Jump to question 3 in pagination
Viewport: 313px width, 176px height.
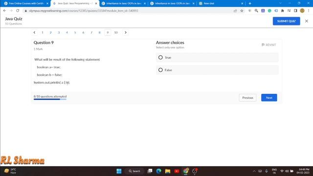click(59, 33)
